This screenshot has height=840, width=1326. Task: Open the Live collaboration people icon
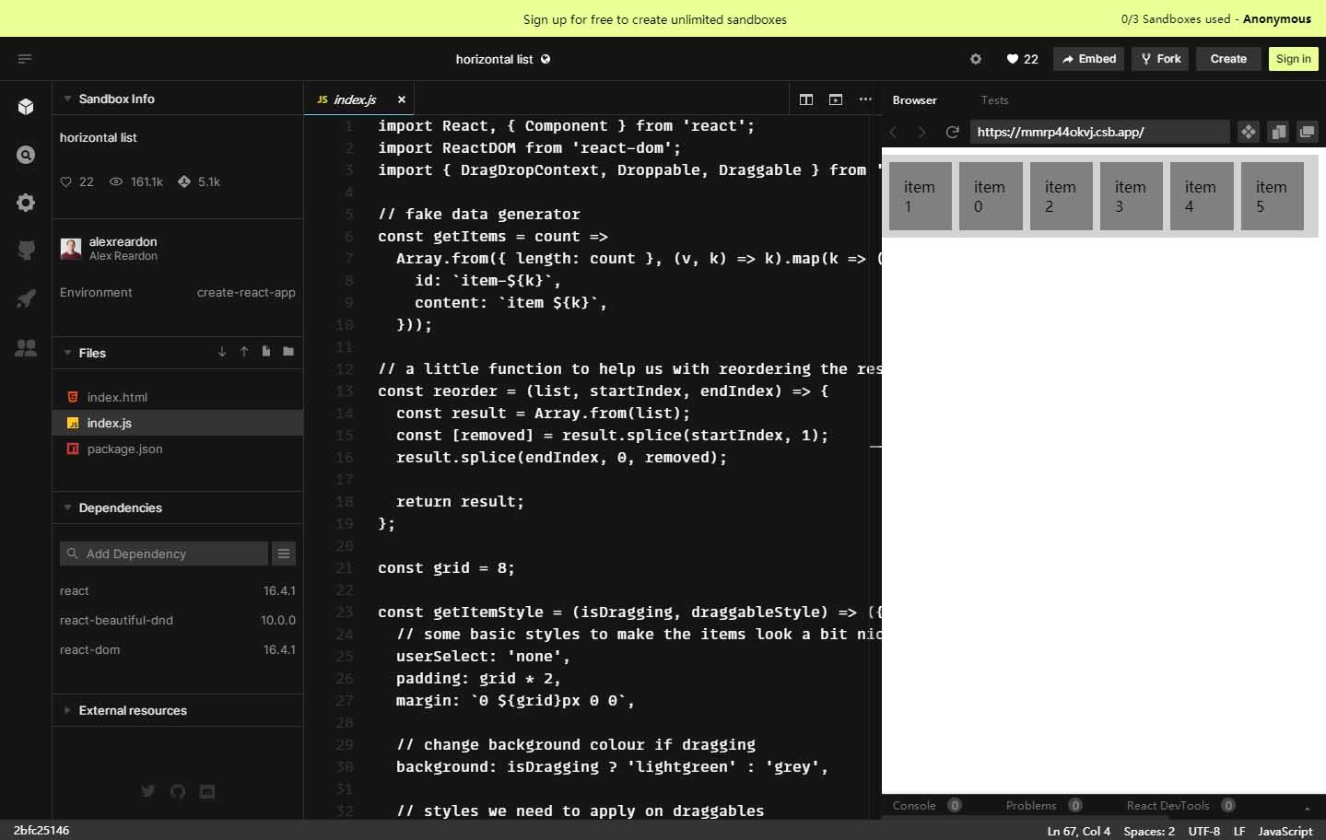pos(26,347)
